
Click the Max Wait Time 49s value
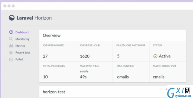83,77
